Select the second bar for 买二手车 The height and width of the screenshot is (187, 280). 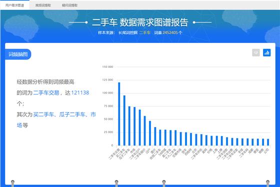[x=124, y=120]
